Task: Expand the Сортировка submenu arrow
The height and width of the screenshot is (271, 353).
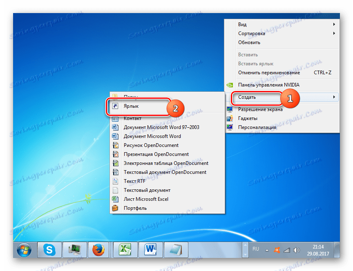Action: tap(334, 33)
